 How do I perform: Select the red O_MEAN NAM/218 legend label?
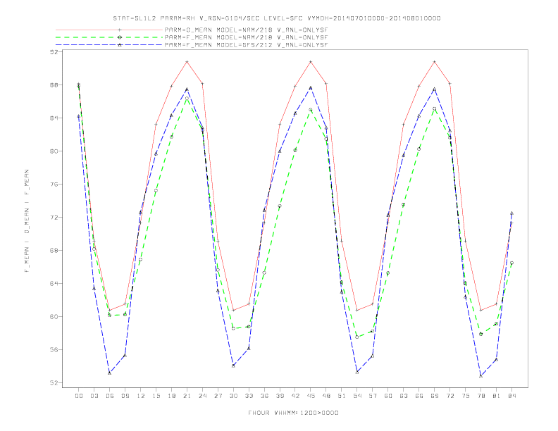click(246, 30)
